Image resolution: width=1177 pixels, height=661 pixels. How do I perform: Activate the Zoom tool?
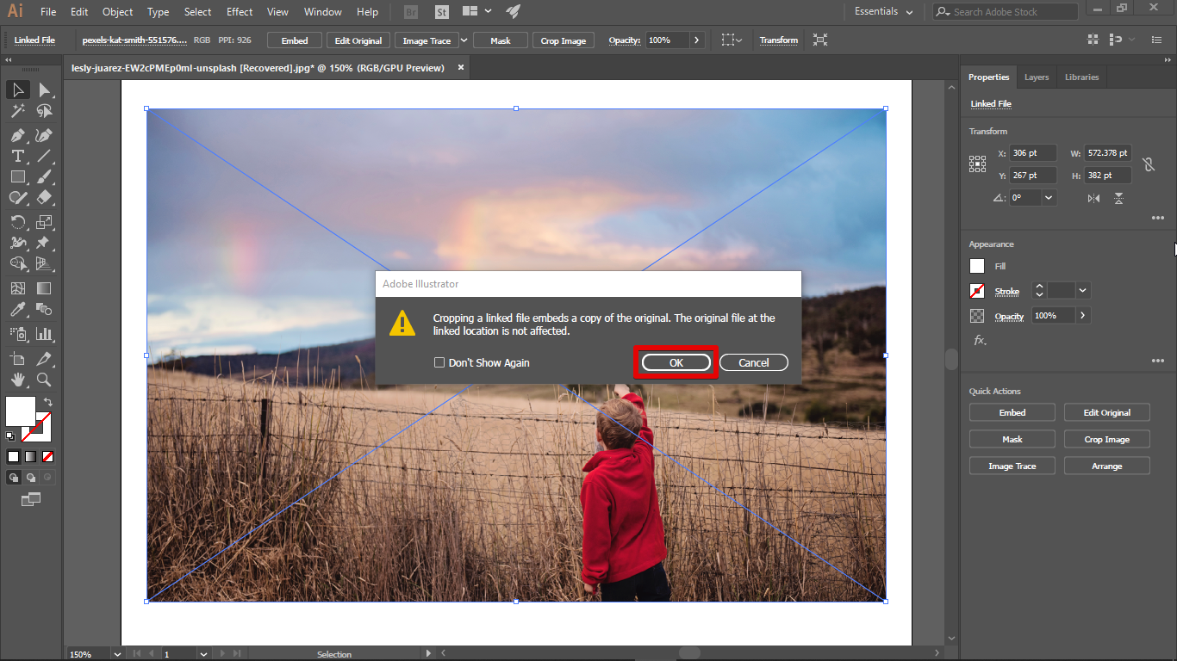(44, 380)
